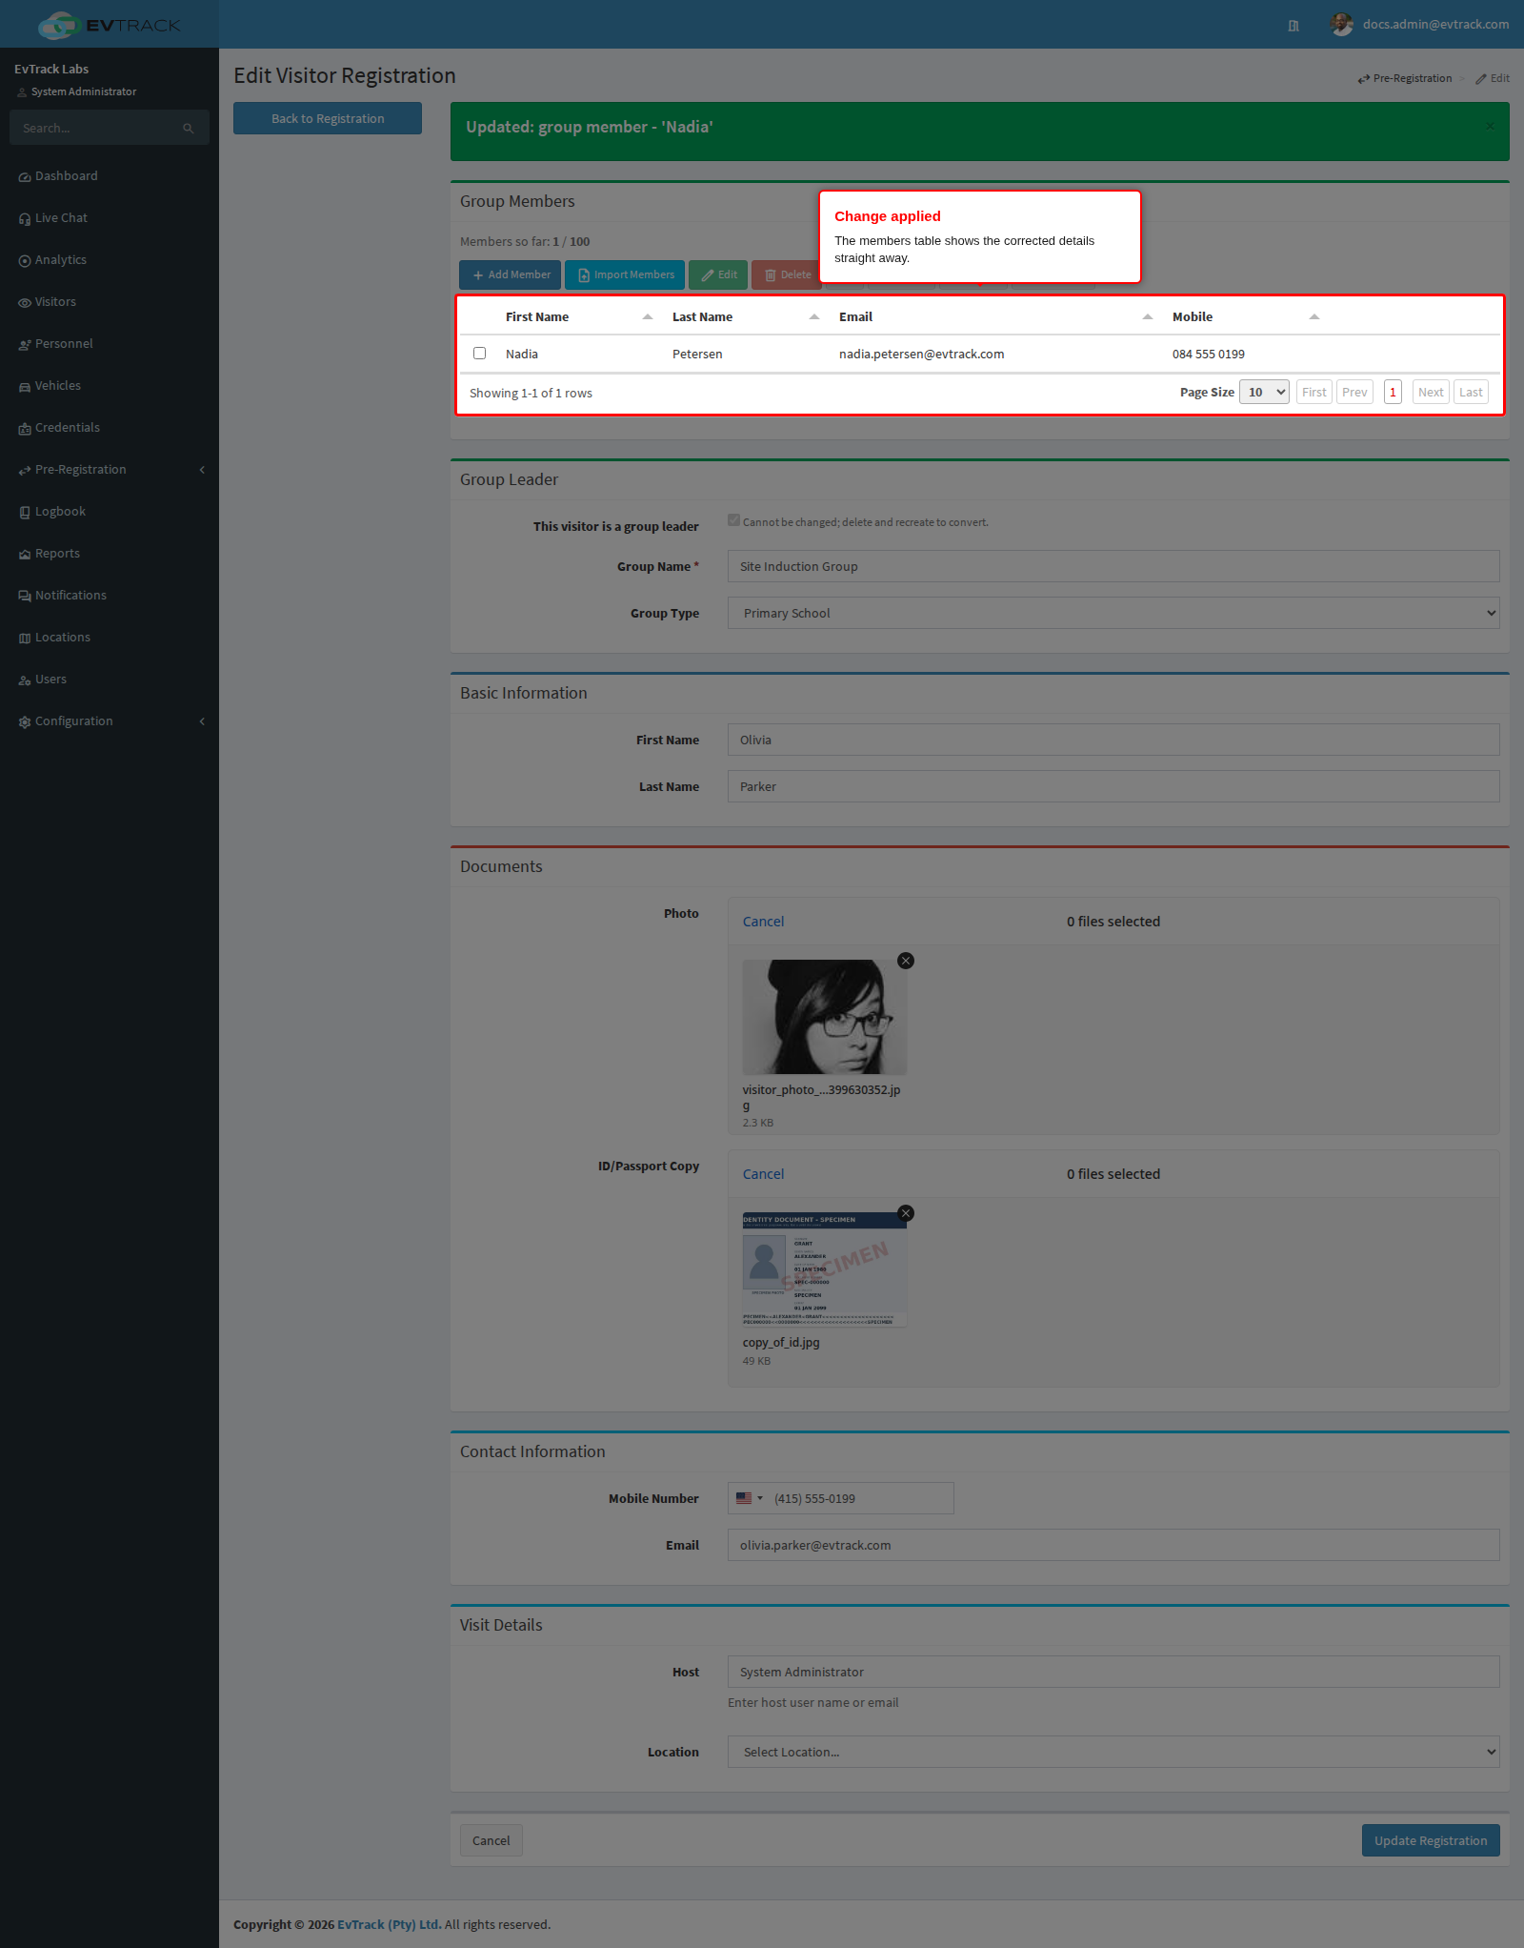Click Update Registration button

click(1431, 1840)
